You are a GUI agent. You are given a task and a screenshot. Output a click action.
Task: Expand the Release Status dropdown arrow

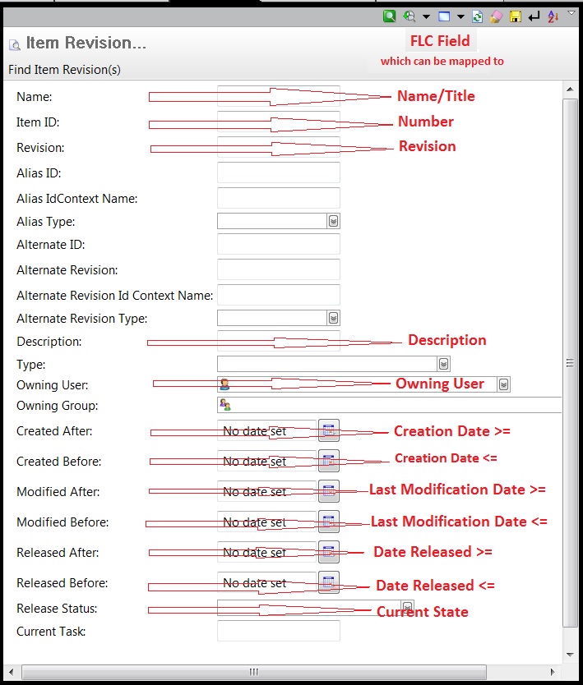pyautogui.click(x=407, y=607)
